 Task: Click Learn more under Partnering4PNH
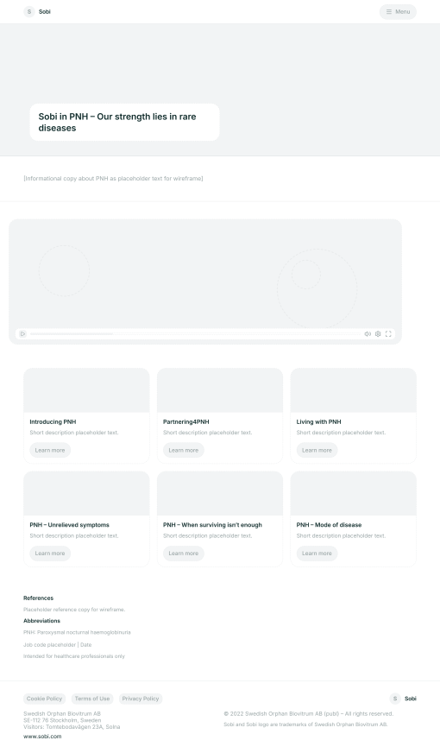183,450
